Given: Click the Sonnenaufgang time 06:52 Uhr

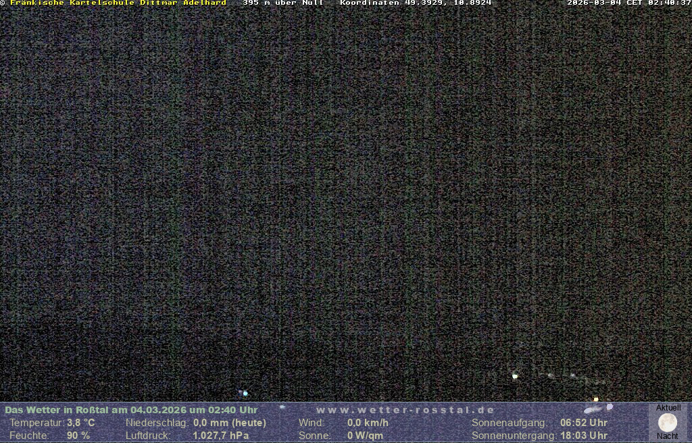Looking at the screenshot, I should click(584, 423).
